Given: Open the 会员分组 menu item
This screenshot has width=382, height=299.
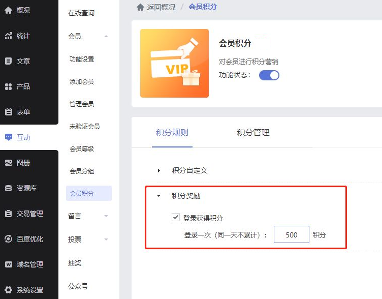Looking at the screenshot, I should click(x=82, y=171).
